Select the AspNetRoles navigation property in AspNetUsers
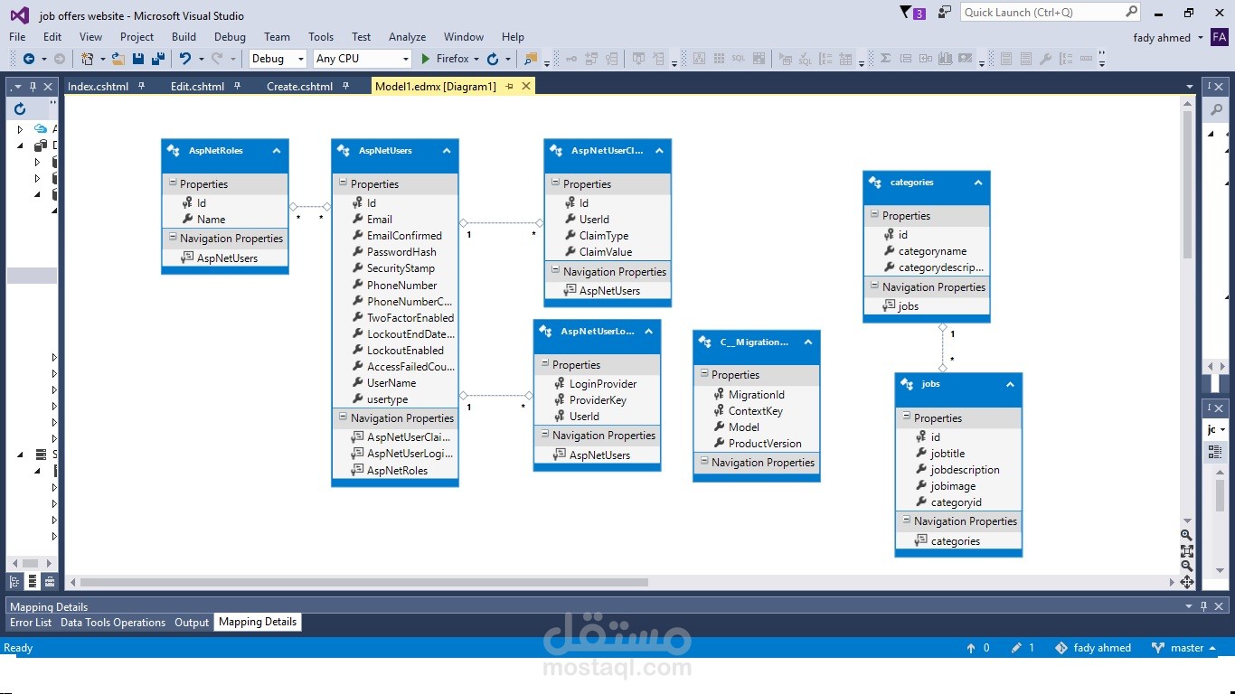 397,471
